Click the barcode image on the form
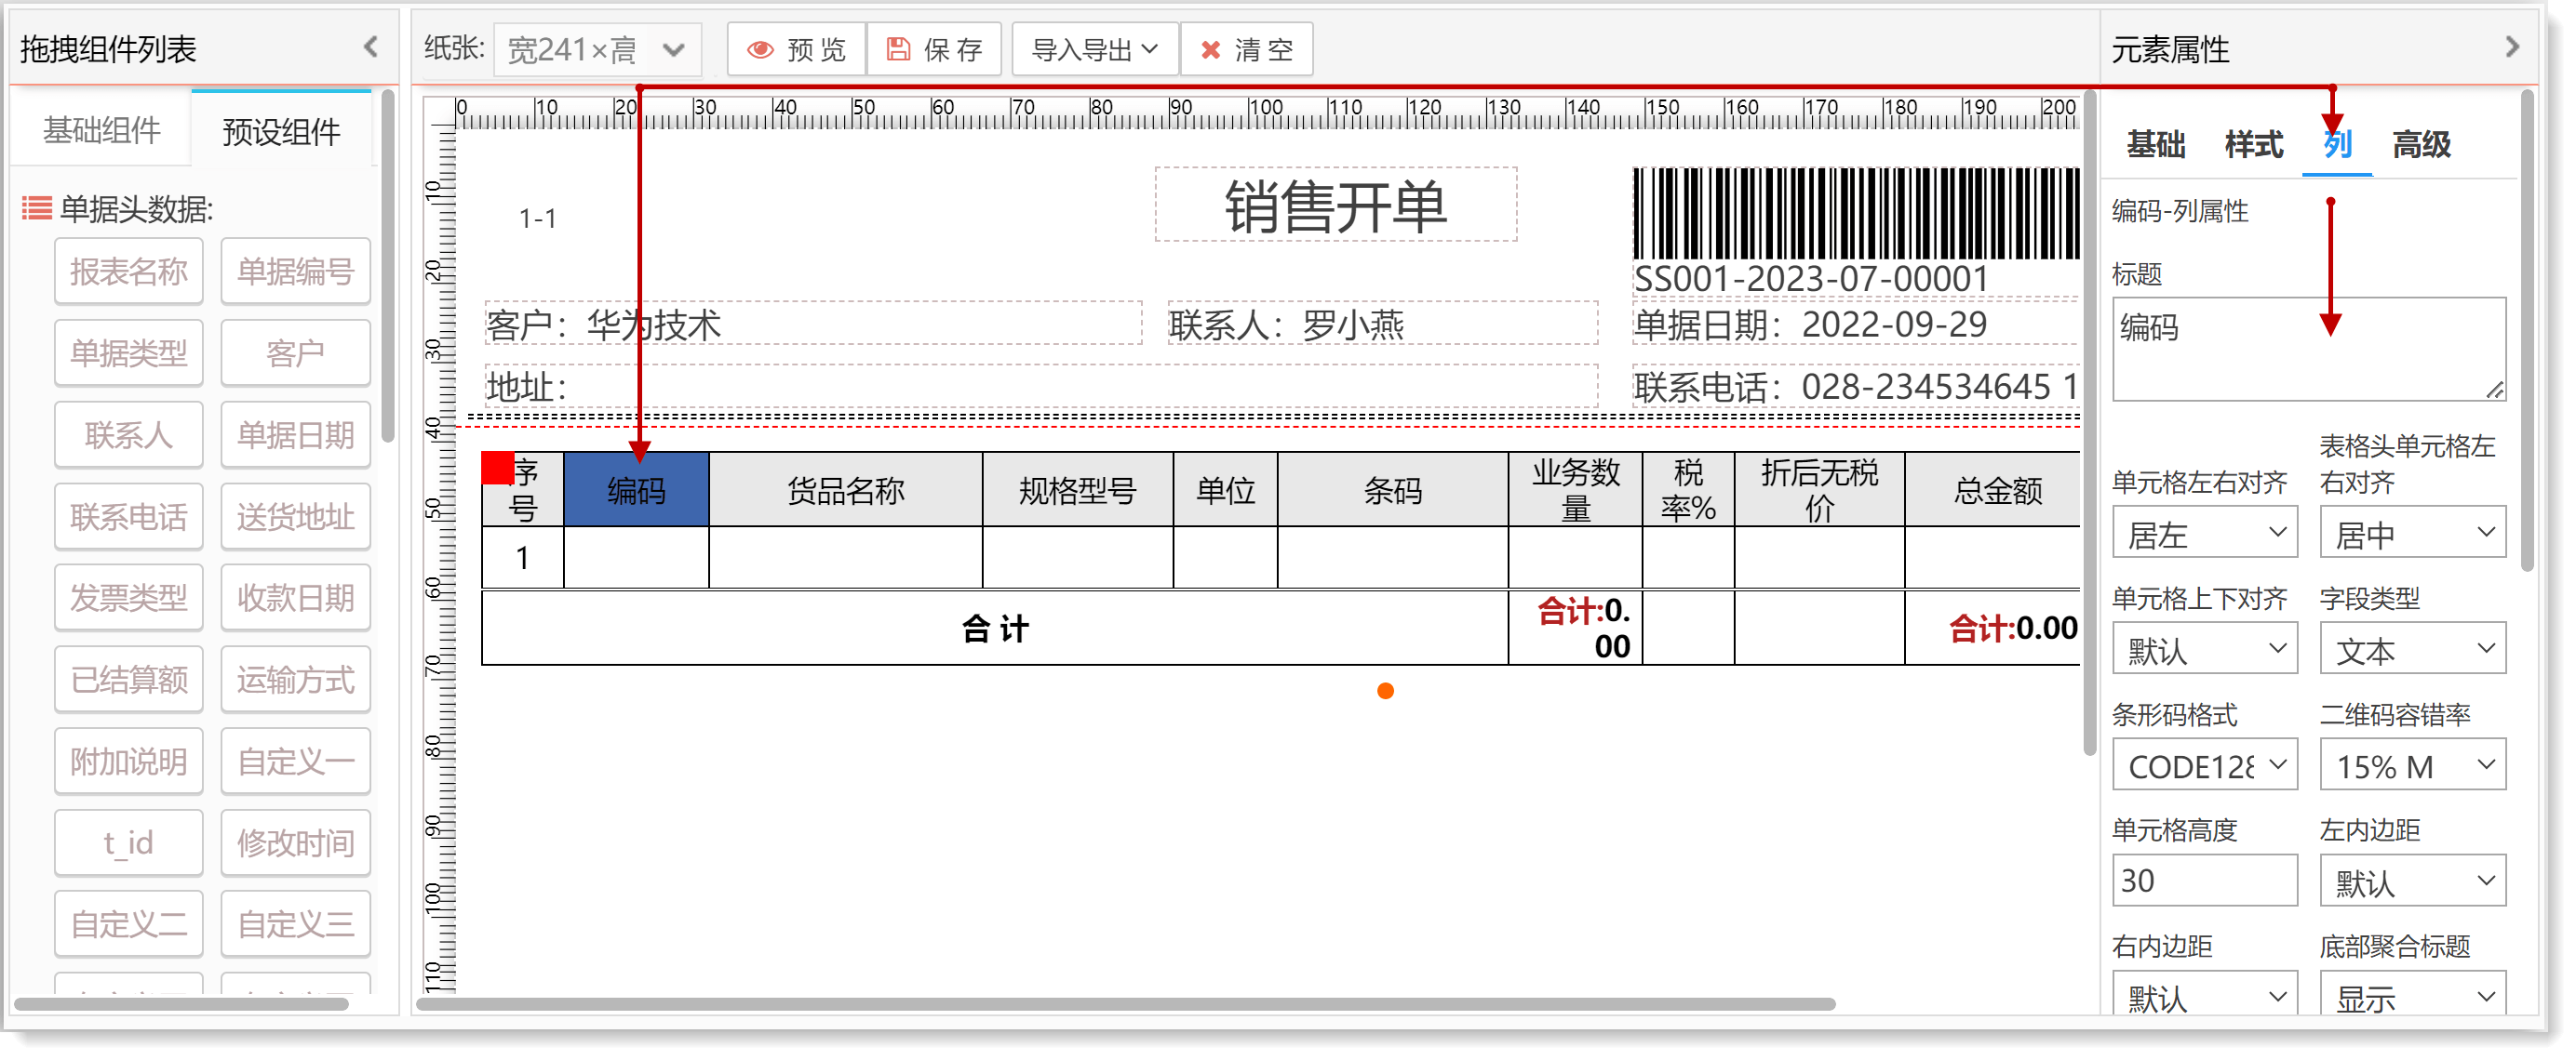2576x1060 pixels. click(1855, 214)
